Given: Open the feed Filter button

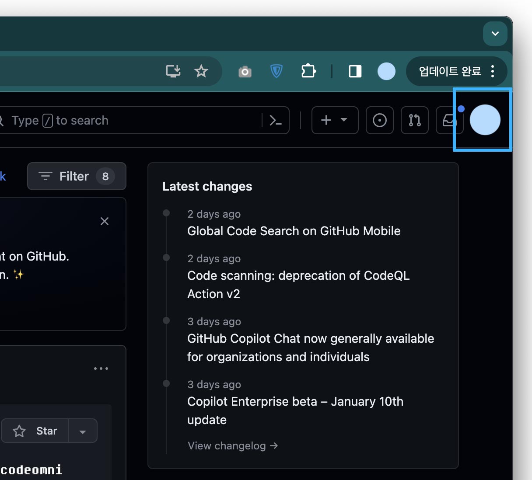Looking at the screenshot, I should click(77, 176).
